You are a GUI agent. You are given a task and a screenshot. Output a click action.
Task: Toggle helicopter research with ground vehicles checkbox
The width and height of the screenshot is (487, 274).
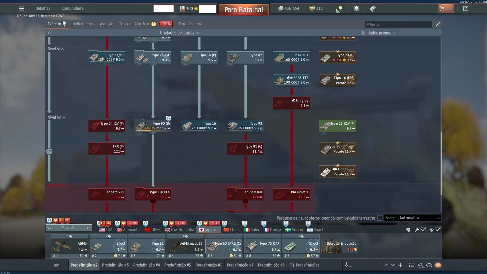point(380,218)
